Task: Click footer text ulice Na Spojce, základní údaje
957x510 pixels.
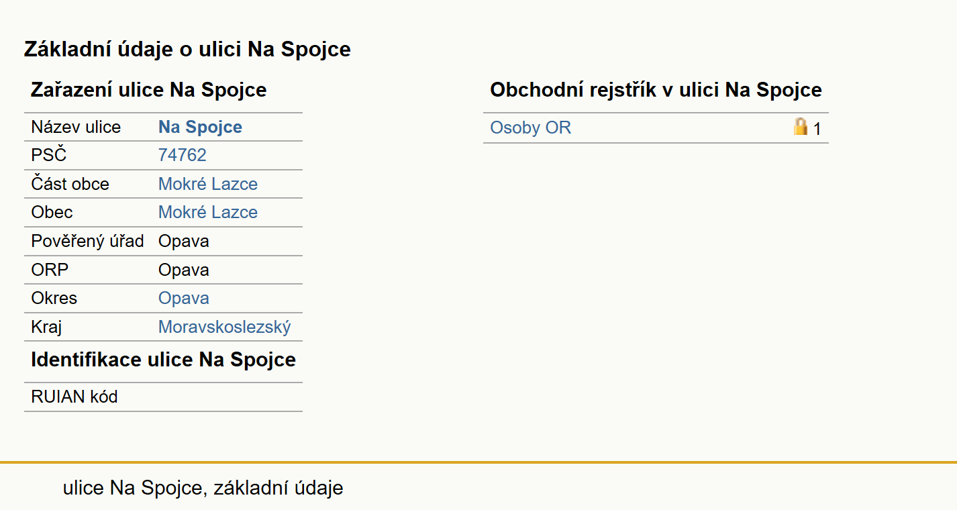Action: (x=203, y=488)
